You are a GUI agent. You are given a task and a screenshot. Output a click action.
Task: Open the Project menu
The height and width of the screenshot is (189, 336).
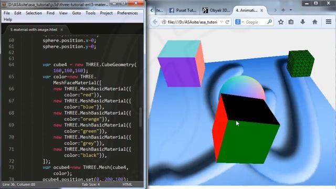[106, 13]
